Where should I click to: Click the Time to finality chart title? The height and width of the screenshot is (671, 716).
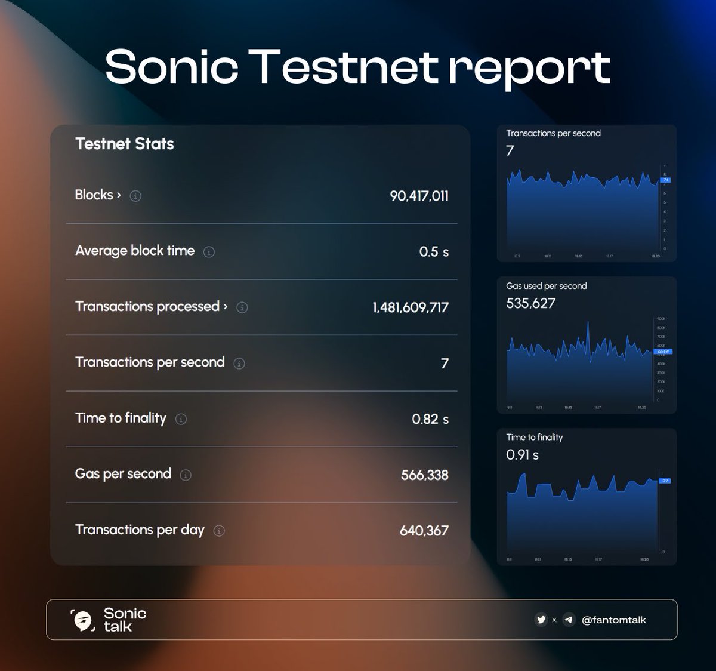coord(535,437)
